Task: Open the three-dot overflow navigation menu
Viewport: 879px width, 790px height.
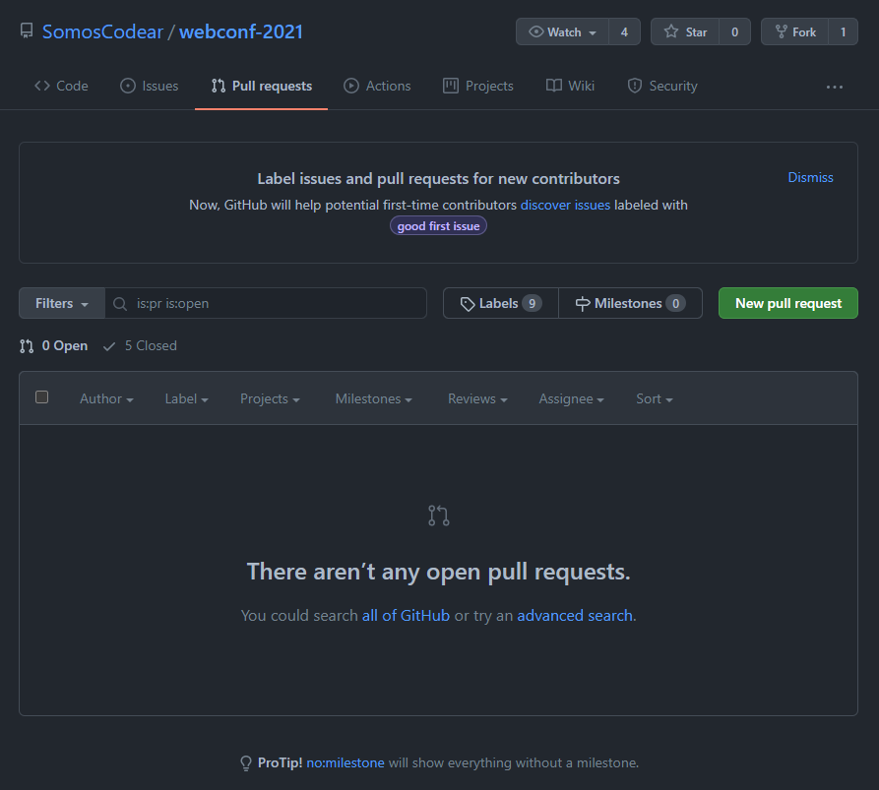Action: [x=834, y=87]
